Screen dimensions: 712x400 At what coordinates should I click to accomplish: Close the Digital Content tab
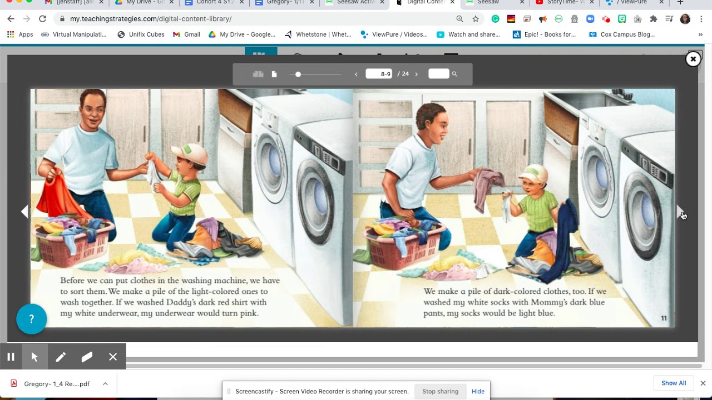pyautogui.click(x=452, y=3)
